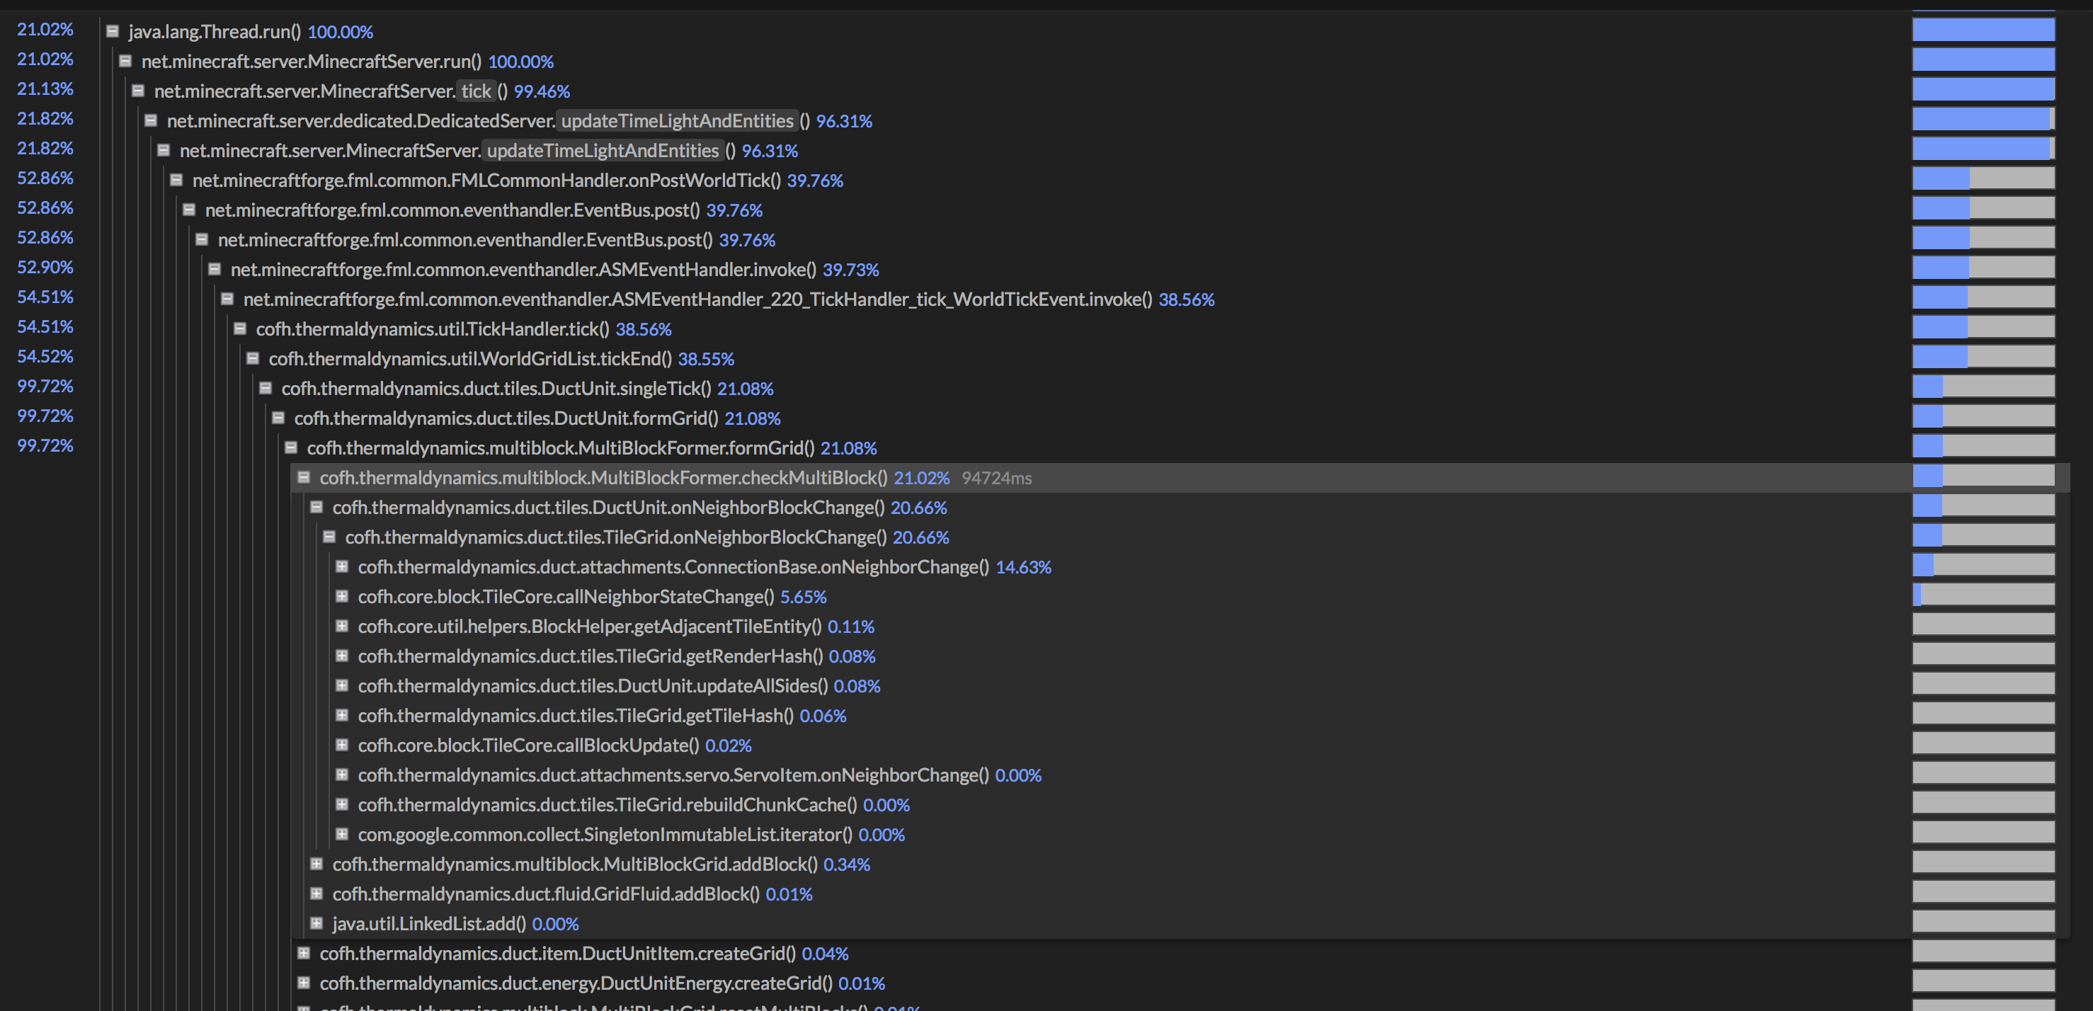Image resolution: width=2093 pixels, height=1011 pixels.
Task: Click checkMultiBlock's time bar on the right
Action: 1983,478
